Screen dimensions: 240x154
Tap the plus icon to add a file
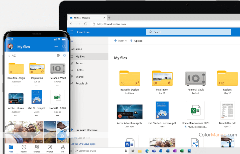[x=56, y=46]
